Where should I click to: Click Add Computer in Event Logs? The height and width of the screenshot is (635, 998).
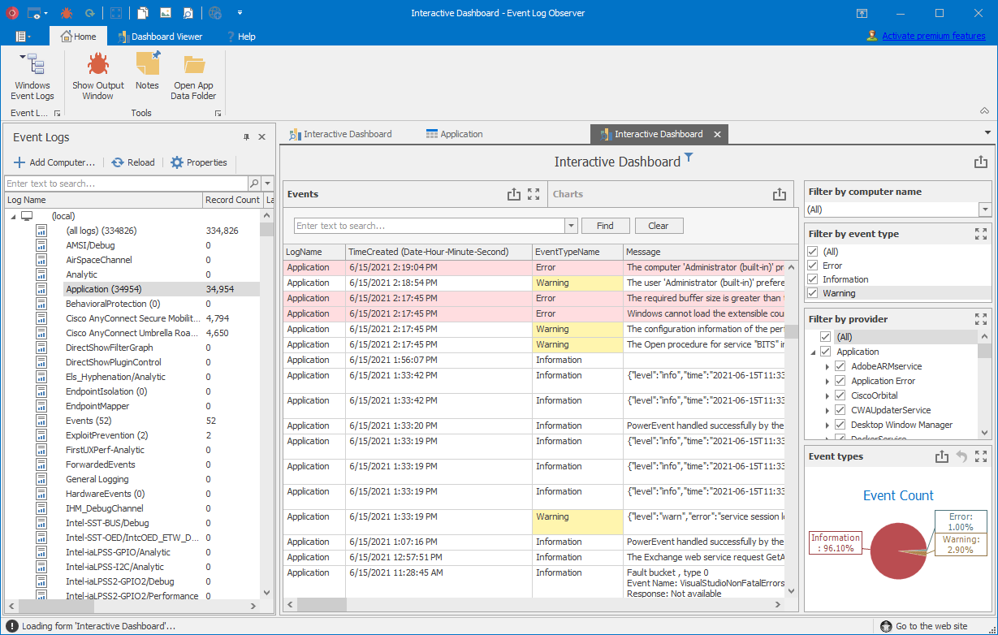coord(54,162)
